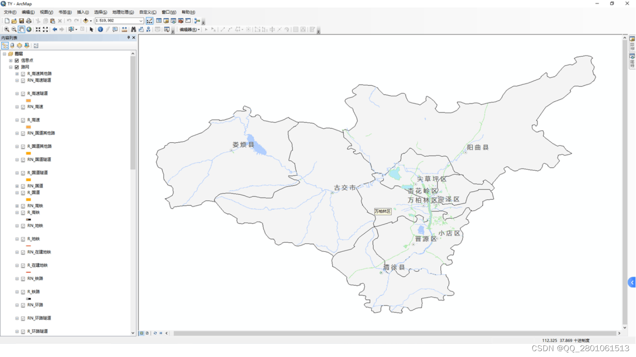Close the table of contents panel
The image size is (636, 357).
134,38
